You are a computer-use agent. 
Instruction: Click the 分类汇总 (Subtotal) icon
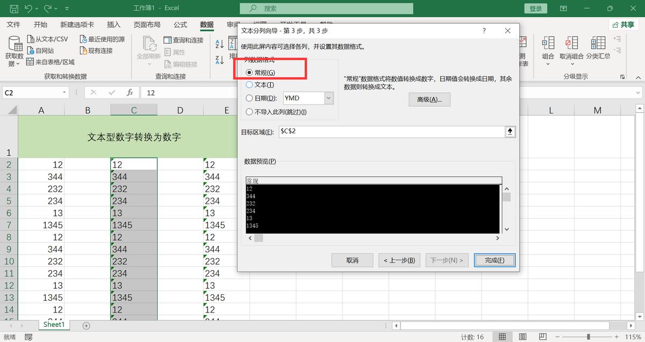click(598, 43)
